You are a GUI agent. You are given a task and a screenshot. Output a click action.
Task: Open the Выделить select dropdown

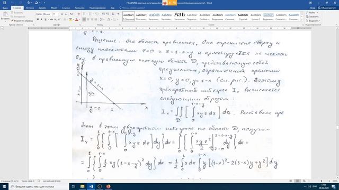[x=313, y=21]
